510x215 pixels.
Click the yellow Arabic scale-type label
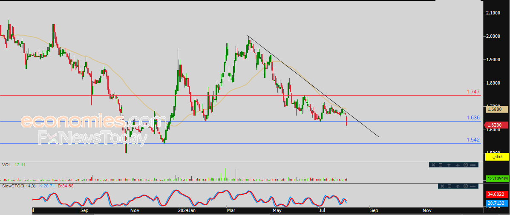[x=497, y=157]
